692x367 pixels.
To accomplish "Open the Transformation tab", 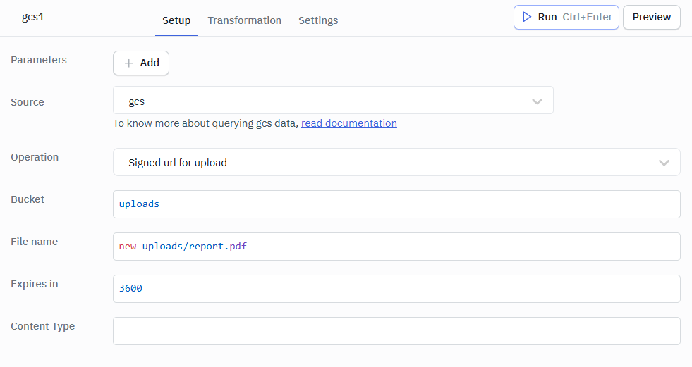I will [x=244, y=20].
